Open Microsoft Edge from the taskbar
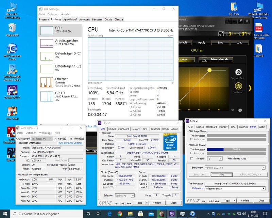 109,214
